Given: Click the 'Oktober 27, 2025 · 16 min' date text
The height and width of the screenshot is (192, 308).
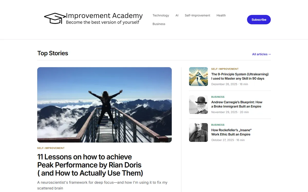Looking at the screenshot, I should point(228,140).
